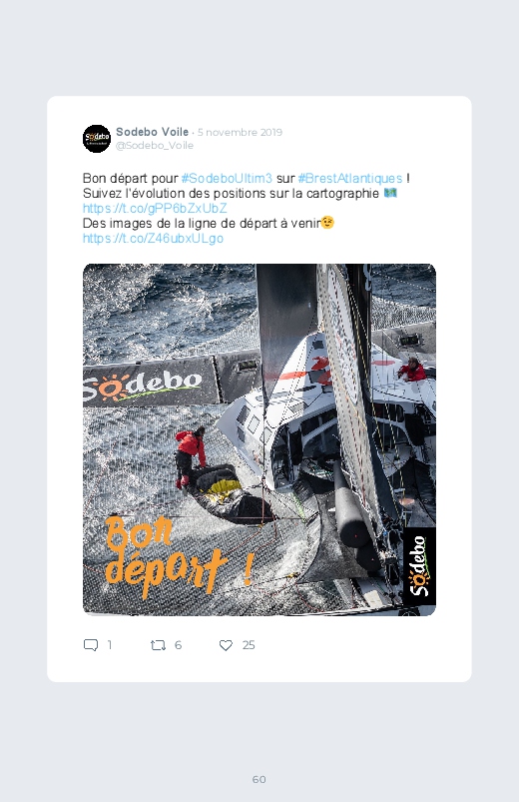
Task: Open the #SodeboUltim3 hashtag
Action: 227,178
